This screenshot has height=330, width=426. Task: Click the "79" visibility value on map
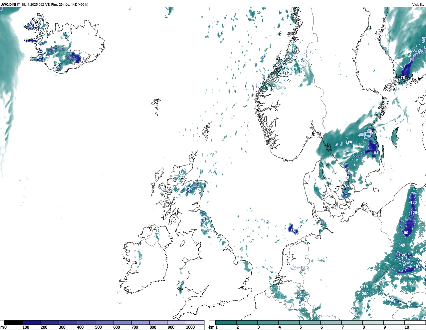click(365, 287)
